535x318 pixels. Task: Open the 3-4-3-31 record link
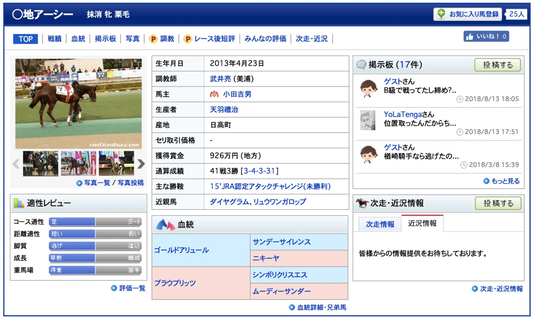pyautogui.click(x=260, y=171)
